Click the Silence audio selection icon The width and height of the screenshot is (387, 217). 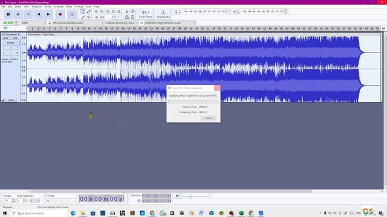click(102, 17)
